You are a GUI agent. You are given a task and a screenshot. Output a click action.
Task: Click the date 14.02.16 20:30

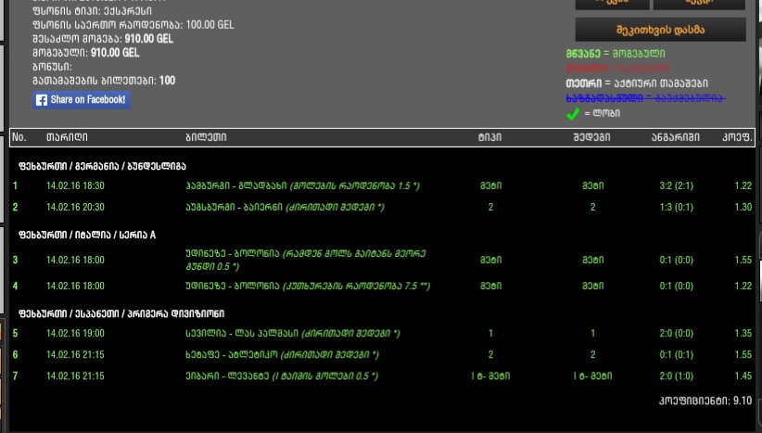75,207
